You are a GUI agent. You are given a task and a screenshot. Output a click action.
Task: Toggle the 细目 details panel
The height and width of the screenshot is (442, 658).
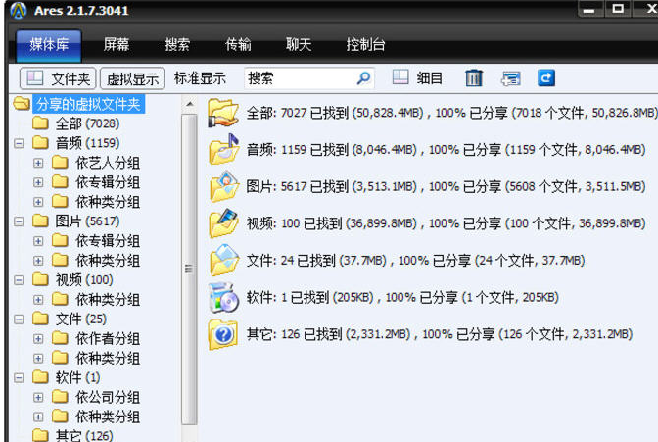(417, 78)
